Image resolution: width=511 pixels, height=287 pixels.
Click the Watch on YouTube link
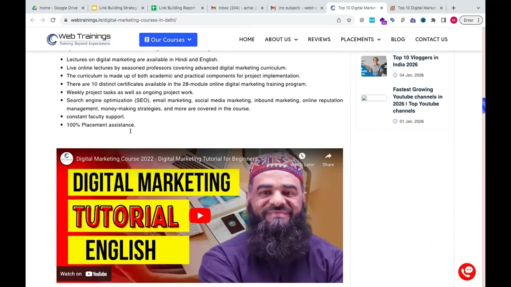click(83, 274)
